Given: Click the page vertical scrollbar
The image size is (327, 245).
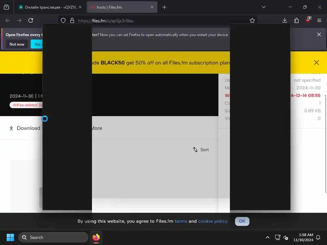Looking at the screenshot, I should (325, 144).
